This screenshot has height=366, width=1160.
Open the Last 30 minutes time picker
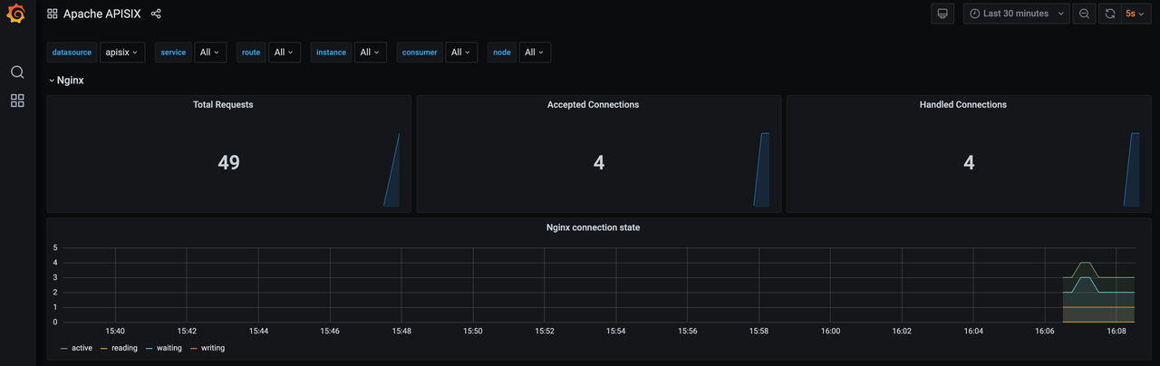point(1016,14)
